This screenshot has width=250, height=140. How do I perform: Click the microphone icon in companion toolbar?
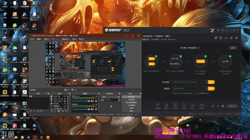[192, 105]
